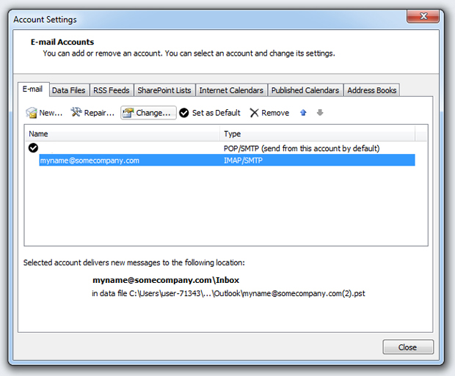Click the New account envelope icon
The width and height of the screenshot is (455, 376).
point(32,113)
